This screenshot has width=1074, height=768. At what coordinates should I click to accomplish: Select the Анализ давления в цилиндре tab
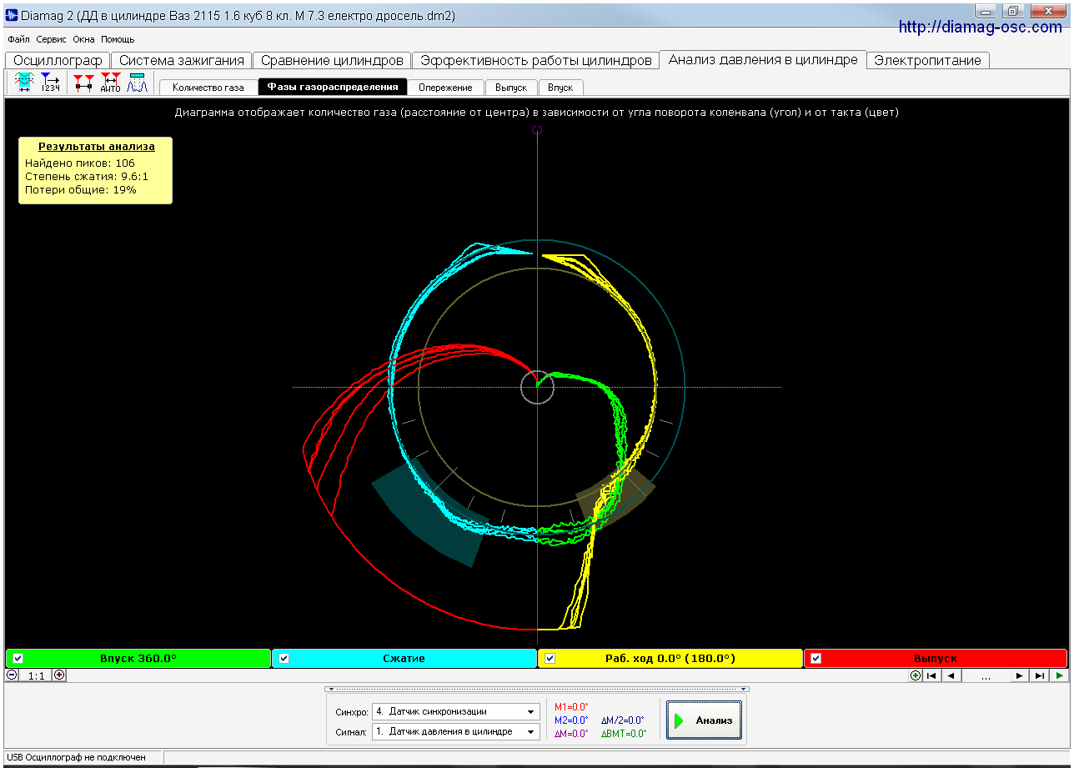click(763, 60)
